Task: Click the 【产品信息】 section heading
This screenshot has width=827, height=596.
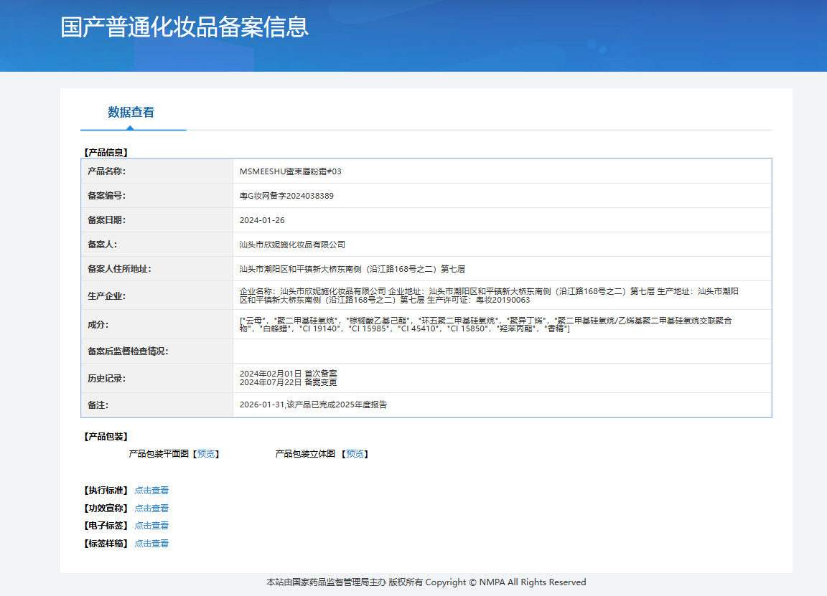Action: pos(106,152)
